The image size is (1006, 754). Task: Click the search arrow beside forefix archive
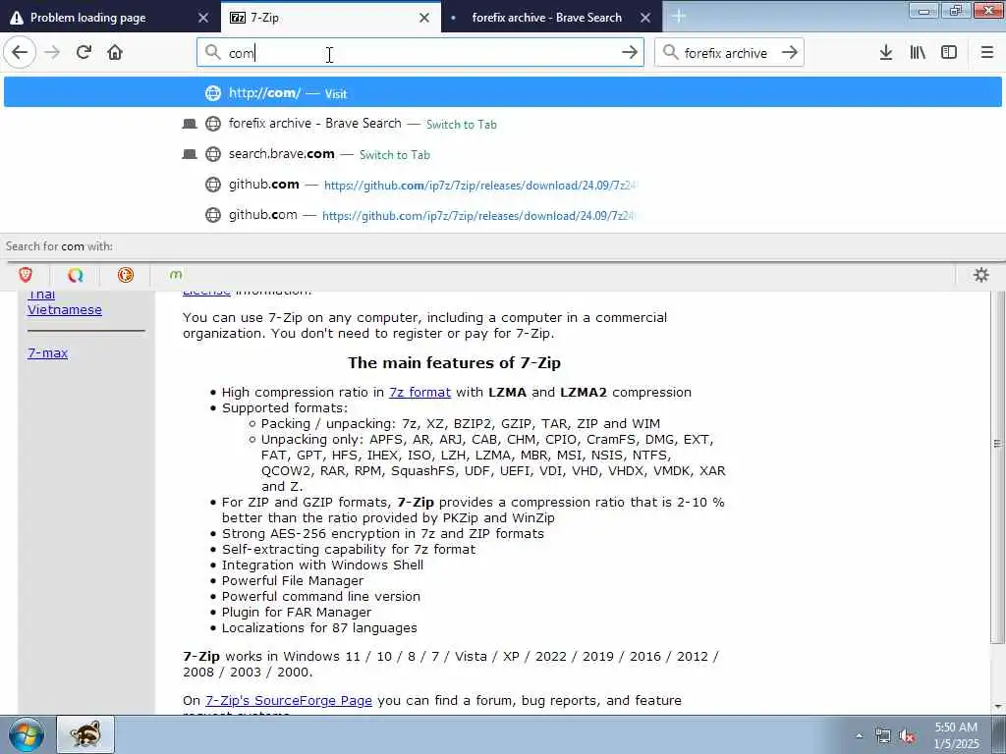(790, 53)
